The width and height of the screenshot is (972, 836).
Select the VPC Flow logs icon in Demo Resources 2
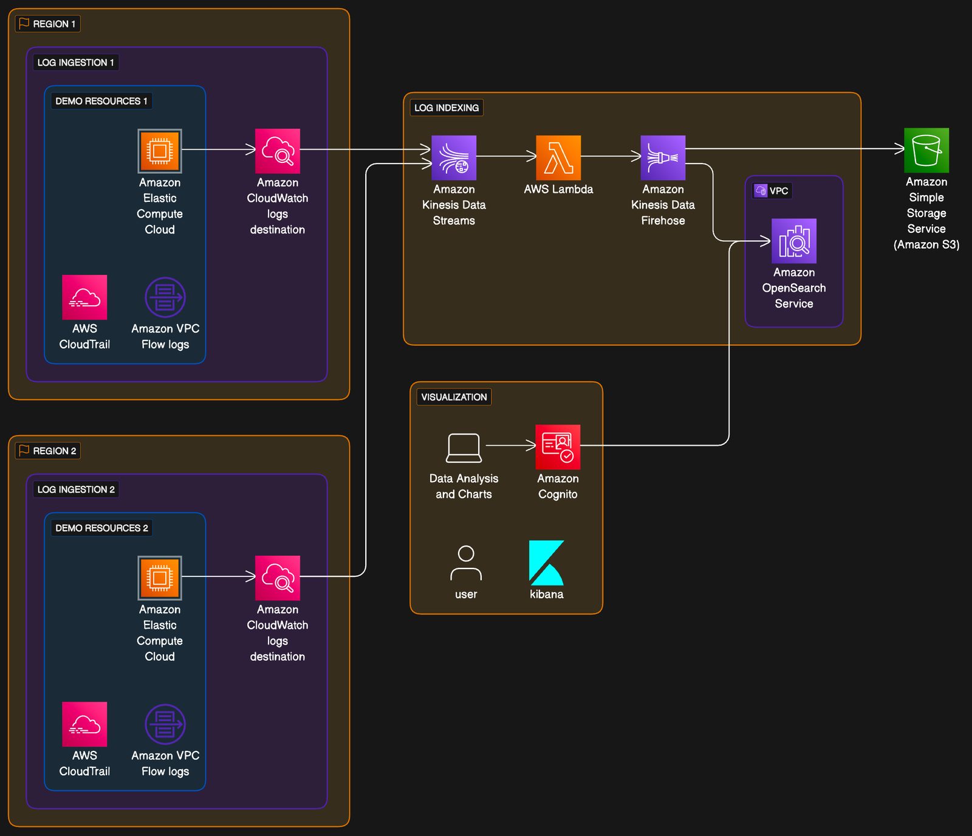[x=165, y=724]
